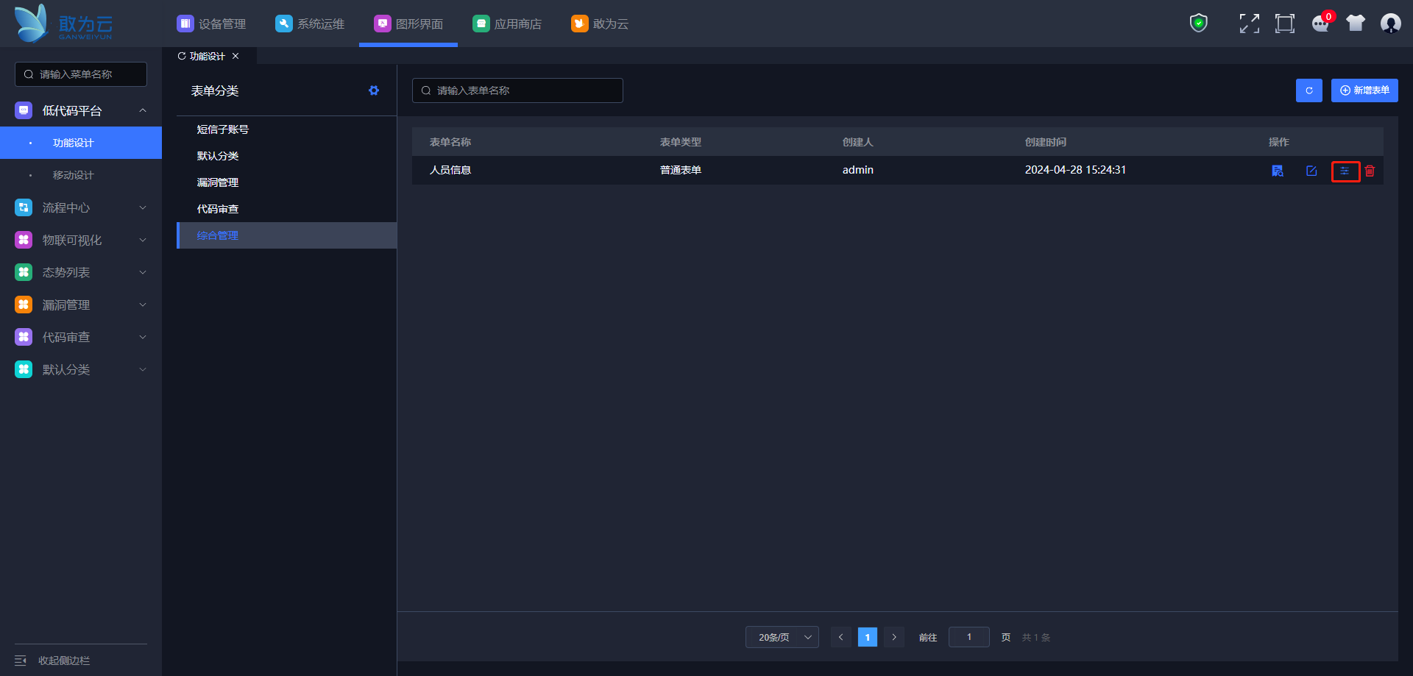Click 新增表单 button
Viewport: 1413px width, 676px height.
[x=1364, y=90]
